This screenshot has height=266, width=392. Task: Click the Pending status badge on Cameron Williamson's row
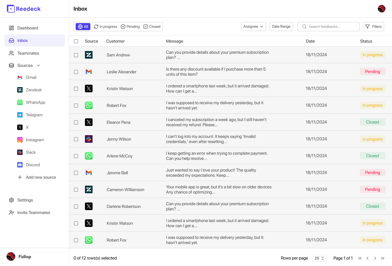pyautogui.click(x=372, y=189)
